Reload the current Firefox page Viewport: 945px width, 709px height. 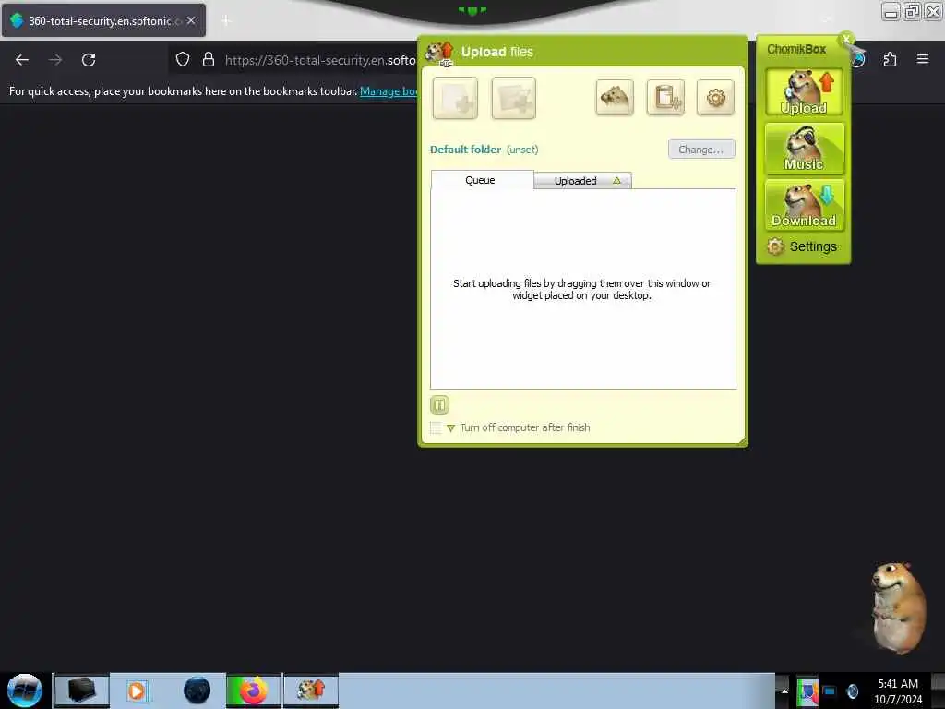click(x=89, y=60)
